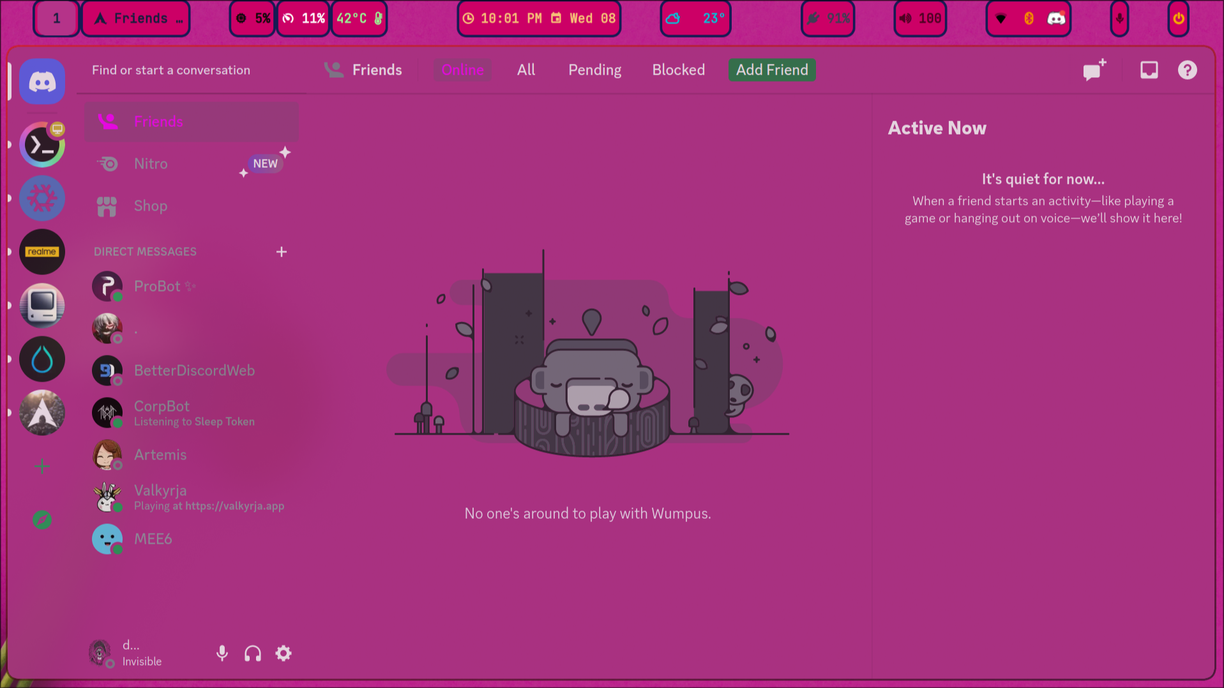Screen dimensions: 1224x688
Task: Open the message inbox
Action: pos(1149,70)
